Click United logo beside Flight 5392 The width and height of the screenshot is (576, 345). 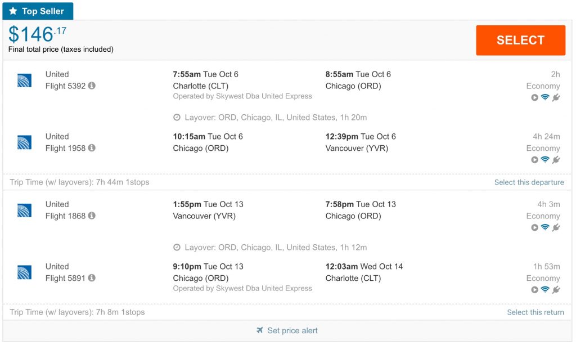pyautogui.click(x=24, y=80)
